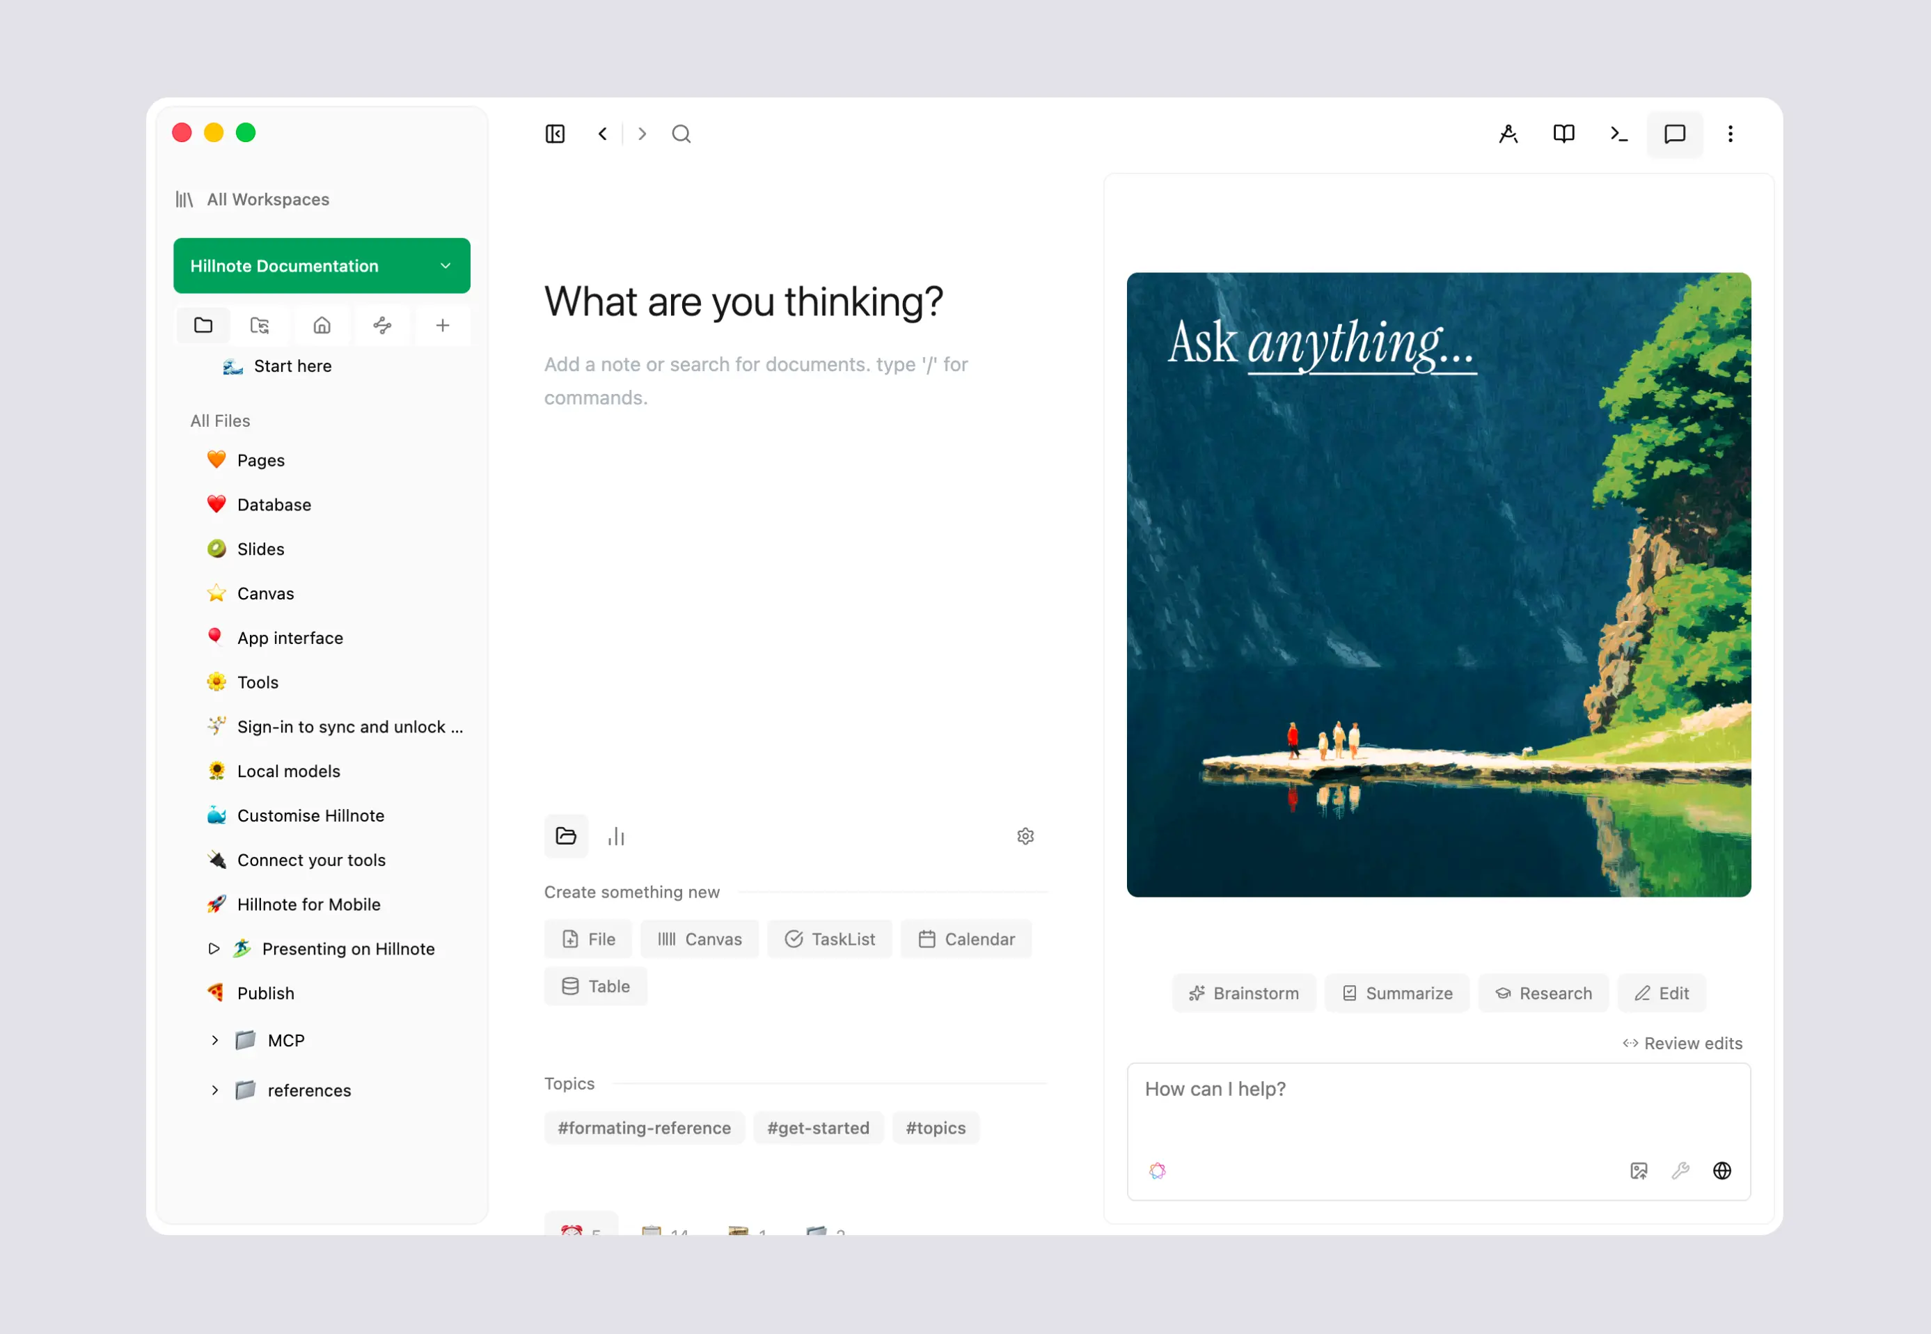Switch to open-folder view icon
The image size is (1931, 1334).
pyautogui.click(x=566, y=836)
